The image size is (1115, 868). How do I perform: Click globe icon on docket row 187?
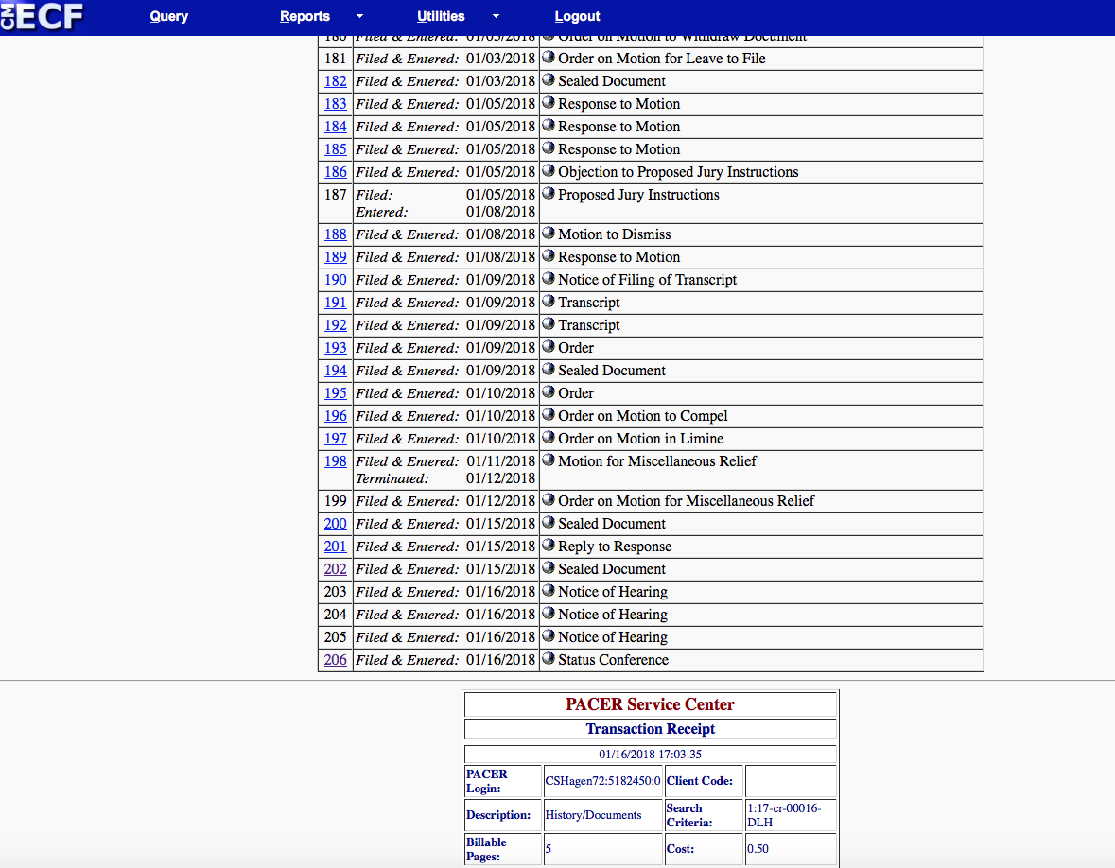coord(549,194)
